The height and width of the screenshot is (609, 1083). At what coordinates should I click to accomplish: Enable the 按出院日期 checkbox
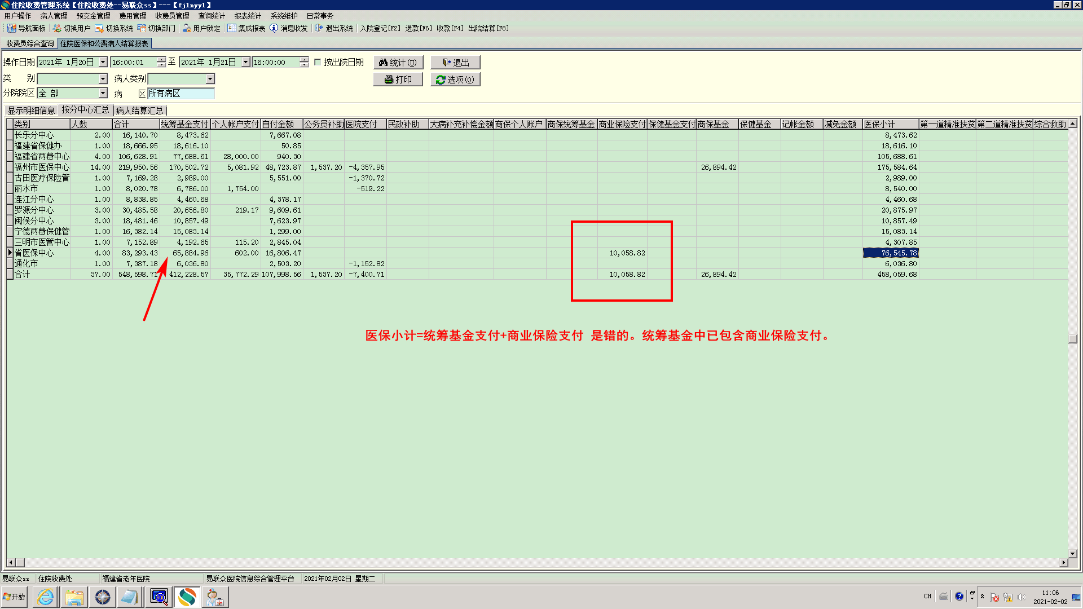(318, 62)
